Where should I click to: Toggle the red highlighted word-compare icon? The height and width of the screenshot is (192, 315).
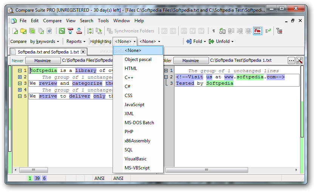pyautogui.click(x=257, y=31)
